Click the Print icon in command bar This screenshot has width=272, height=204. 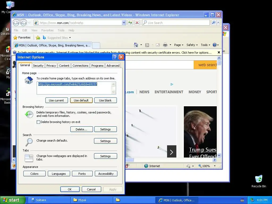pos(165,45)
